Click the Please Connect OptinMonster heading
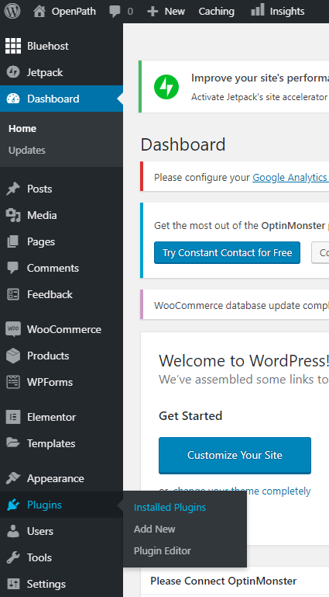Viewport: 329px width, 597px height. (x=224, y=581)
